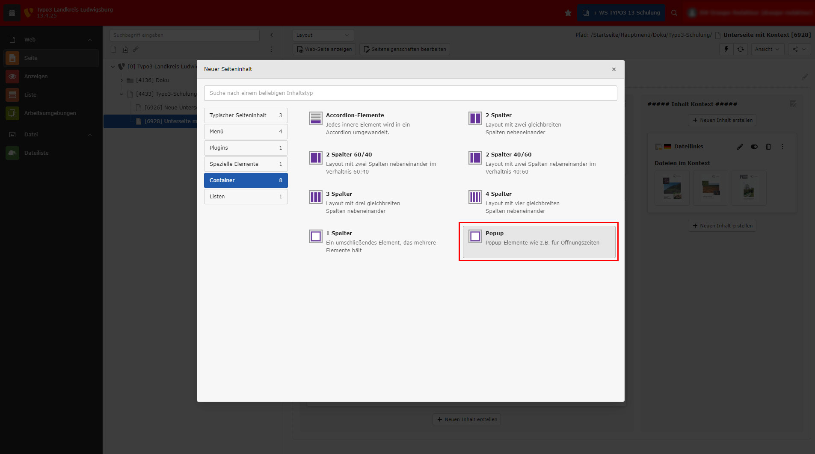Open the search magnifier in top bar

pos(674,13)
